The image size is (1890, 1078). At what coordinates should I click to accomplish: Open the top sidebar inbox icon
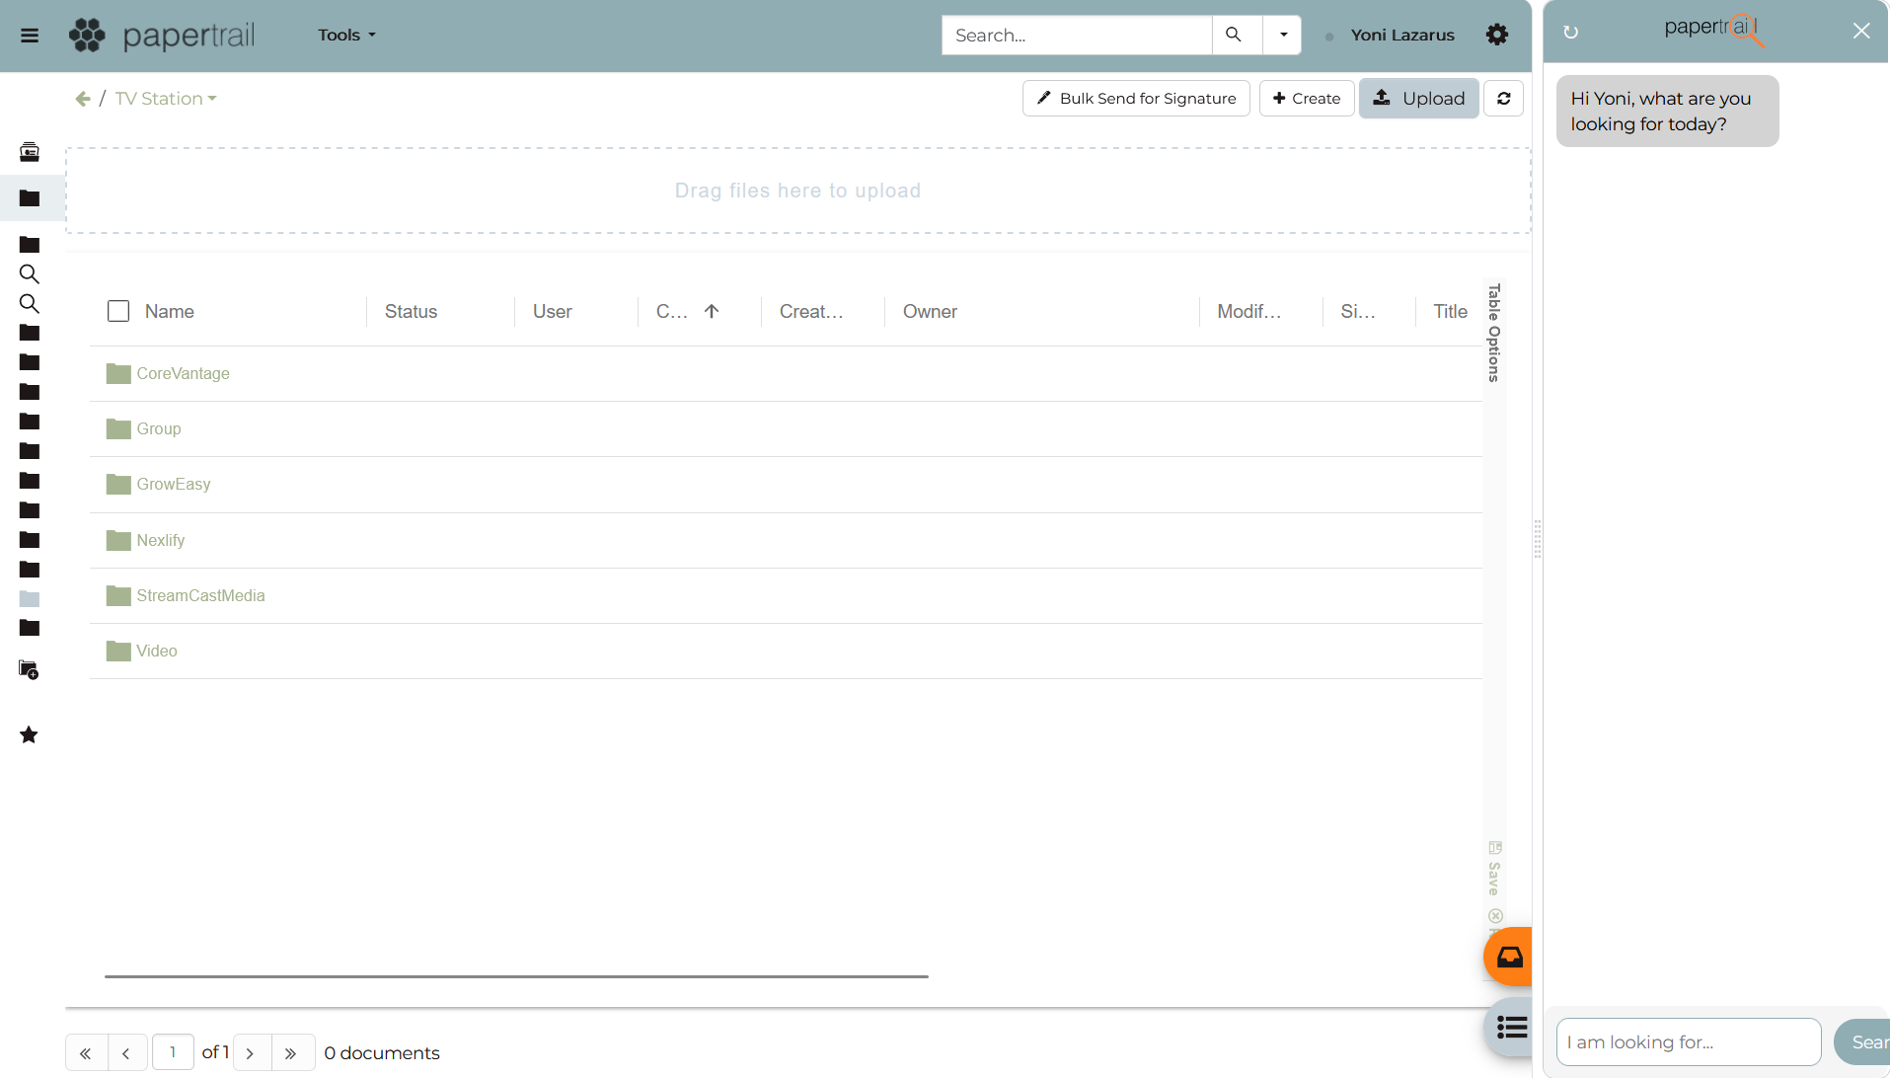pyautogui.click(x=30, y=152)
